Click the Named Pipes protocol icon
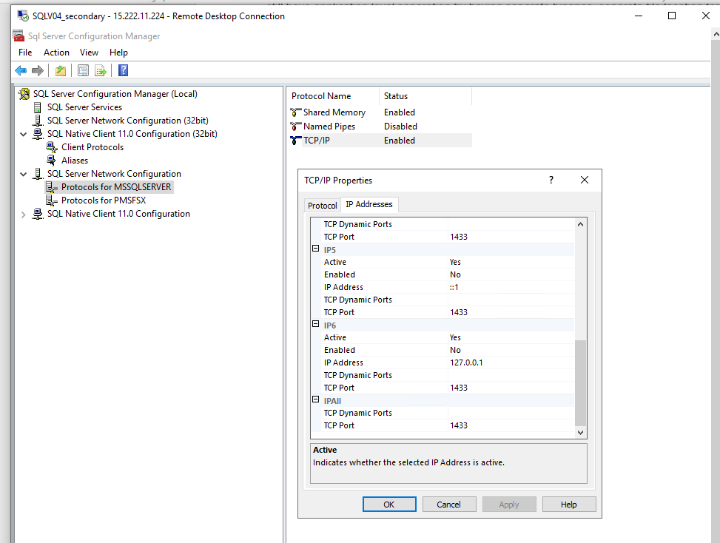 (x=295, y=126)
